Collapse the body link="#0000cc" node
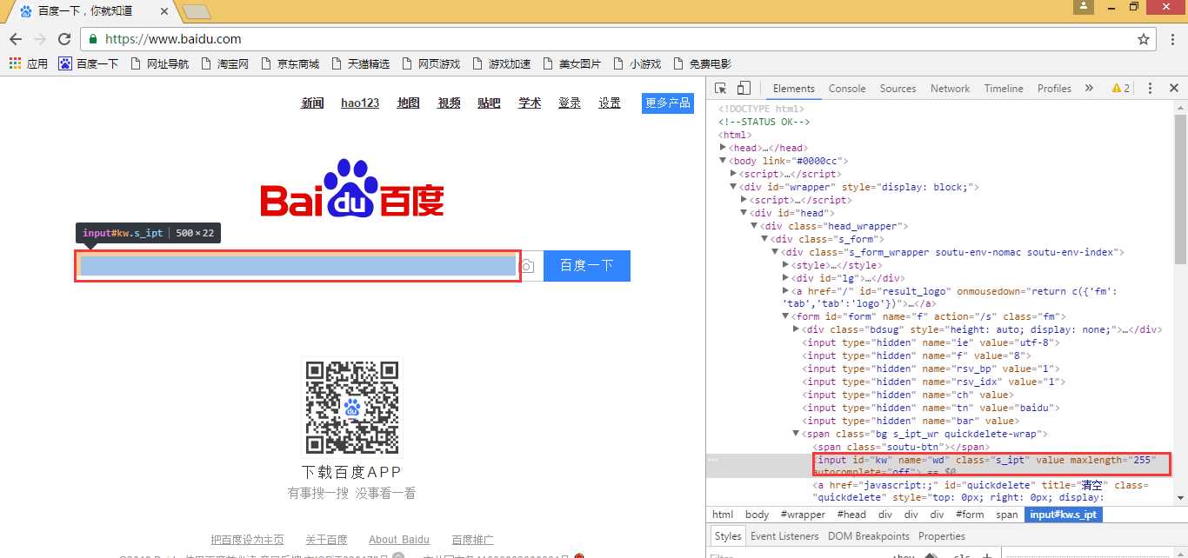Screen dimensions: 1188x558 click(724, 161)
